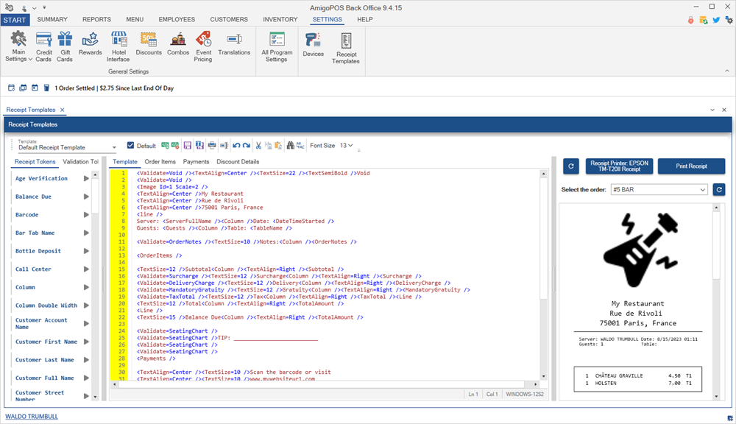Switch to the Order Items tab
Screen dimensions: 736x424
coord(160,161)
